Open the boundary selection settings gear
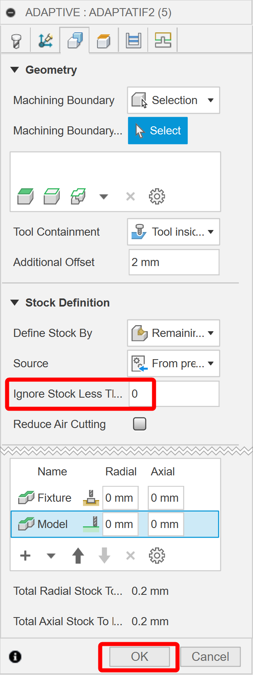The width and height of the screenshot is (253, 675). (x=157, y=196)
